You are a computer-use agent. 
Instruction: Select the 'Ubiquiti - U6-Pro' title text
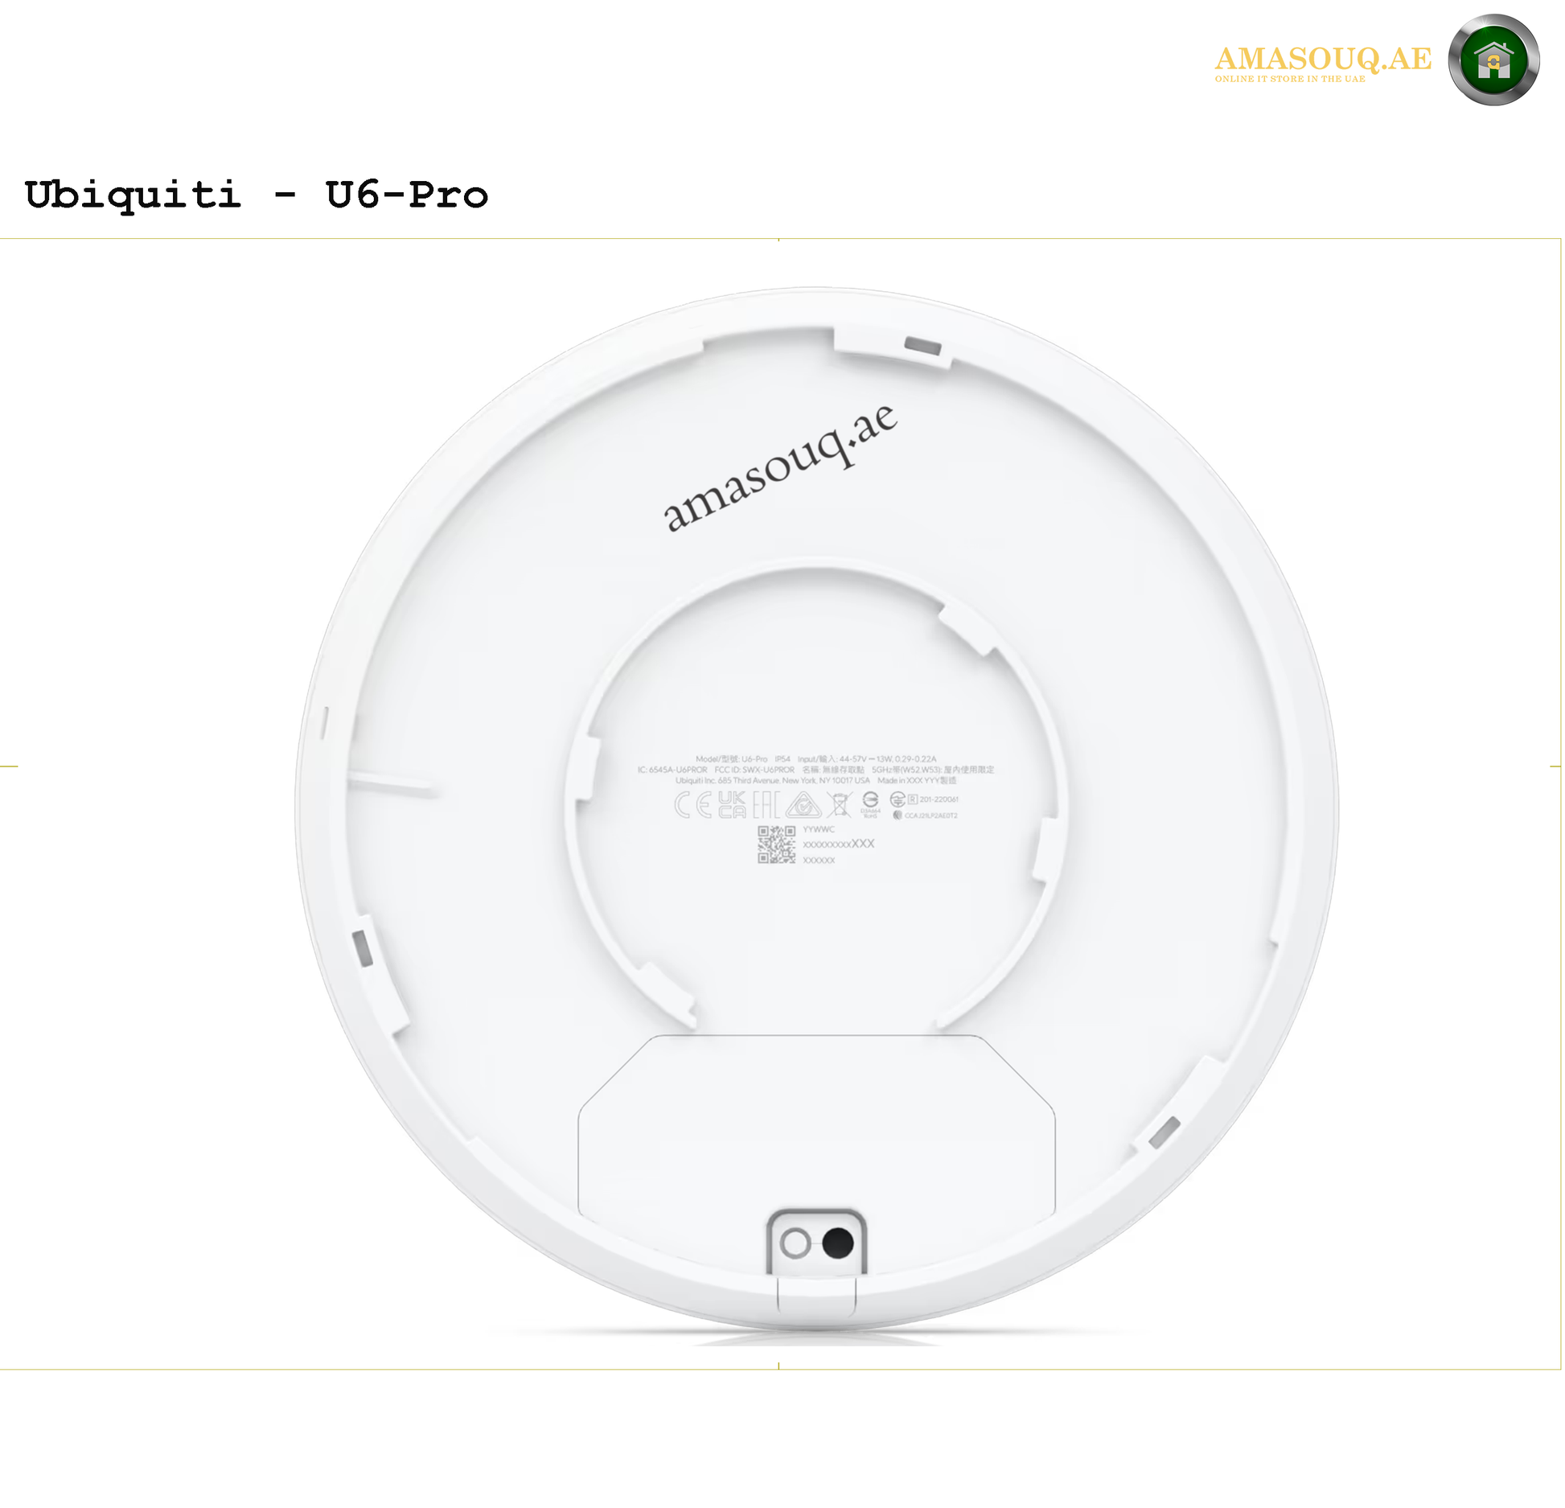(x=257, y=195)
